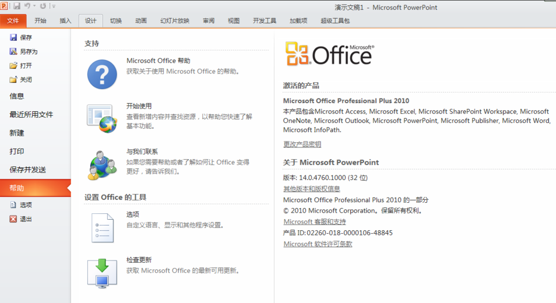The width and height of the screenshot is (556, 303).
Task: Click the red X icon beside 退出
Action: point(13,219)
